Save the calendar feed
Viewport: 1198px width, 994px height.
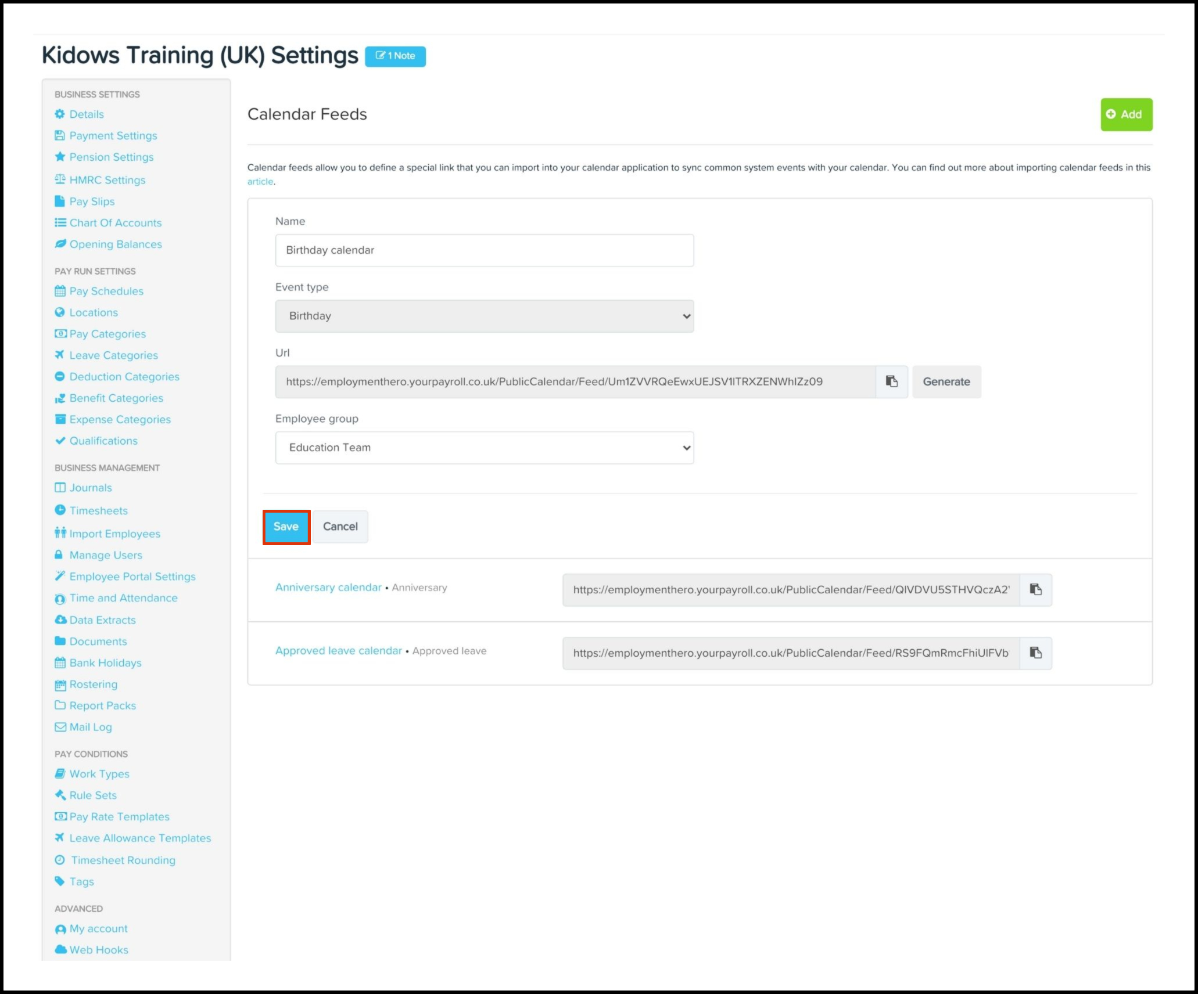(286, 527)
